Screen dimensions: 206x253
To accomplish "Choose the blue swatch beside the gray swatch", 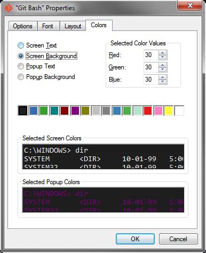I will point(117,110).
